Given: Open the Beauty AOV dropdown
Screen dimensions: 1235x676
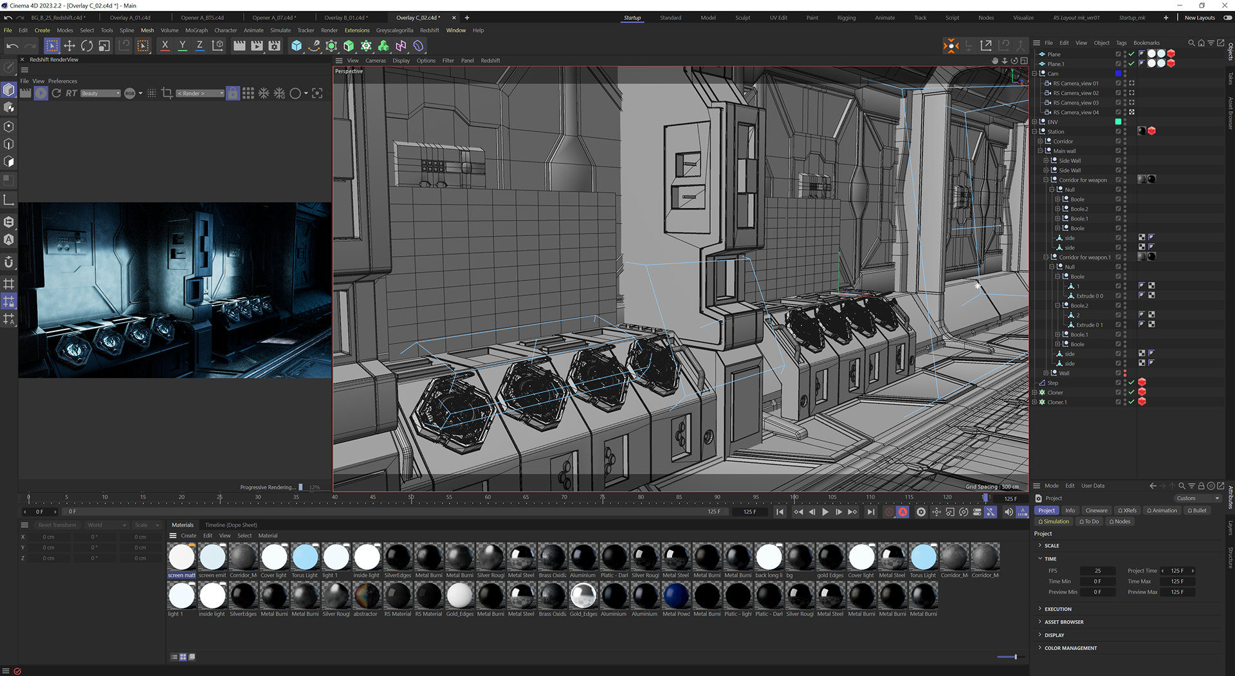Looking at the screenshot, I should (x=101, y=93).
